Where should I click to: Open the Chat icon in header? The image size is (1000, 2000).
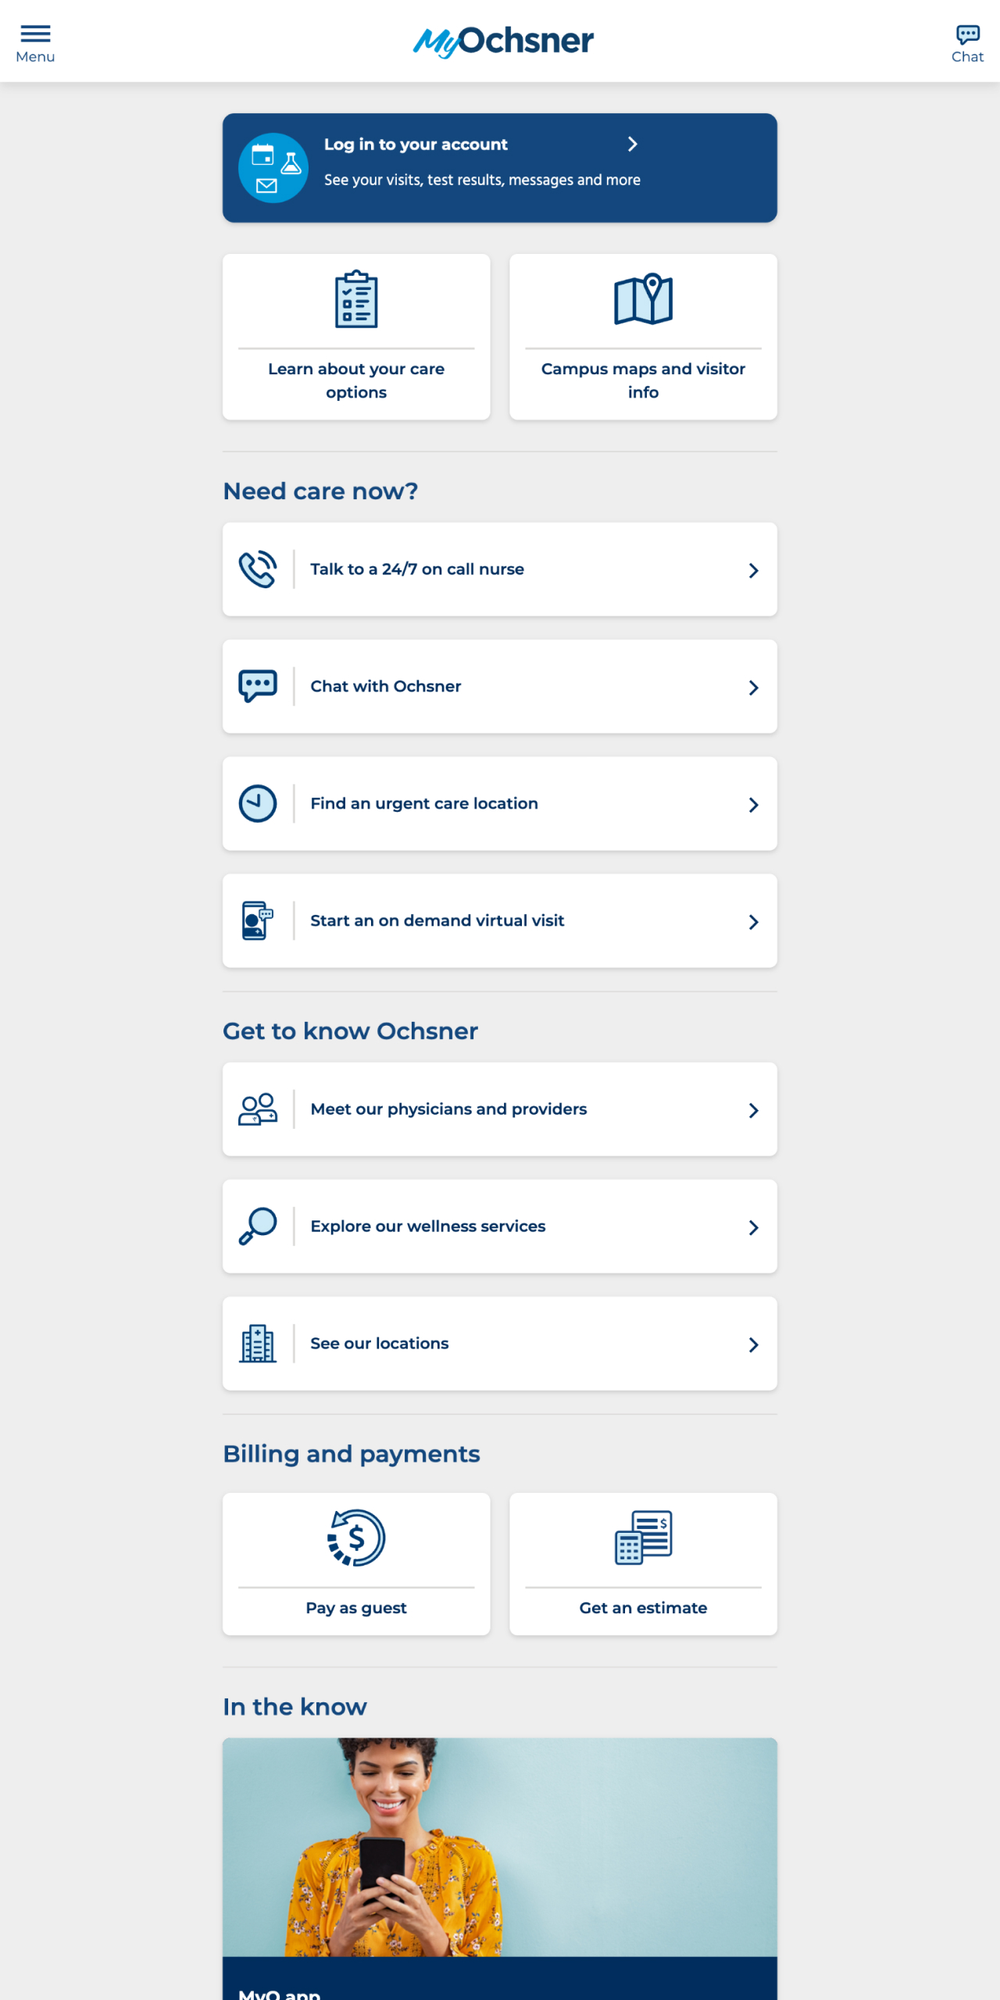(967, 35)
